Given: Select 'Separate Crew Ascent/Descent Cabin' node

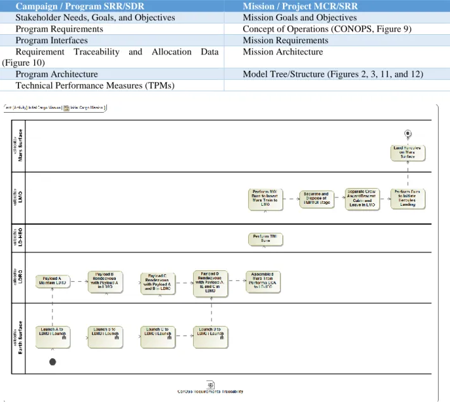Looking at the screenshot, I should (x=362, y=199).
